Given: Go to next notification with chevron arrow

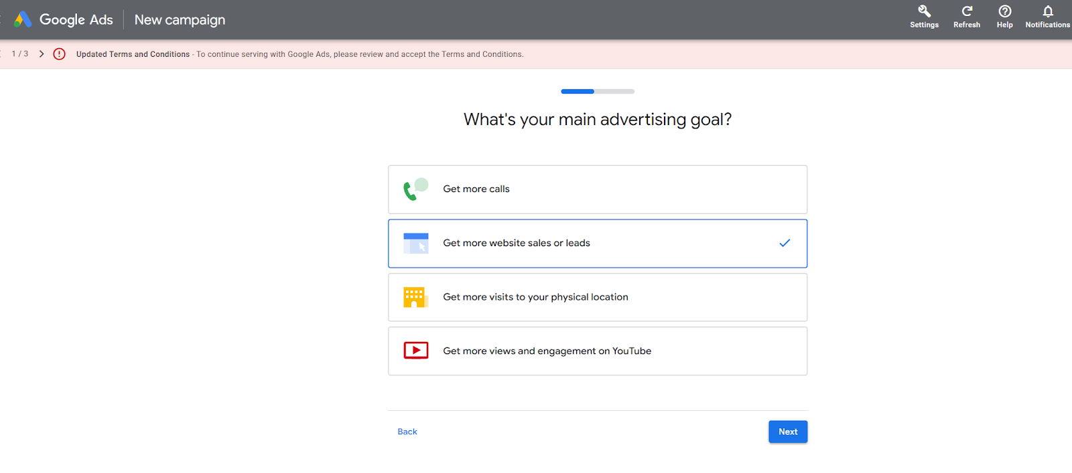Looking at the screenshot, I should tap(42, 54).
